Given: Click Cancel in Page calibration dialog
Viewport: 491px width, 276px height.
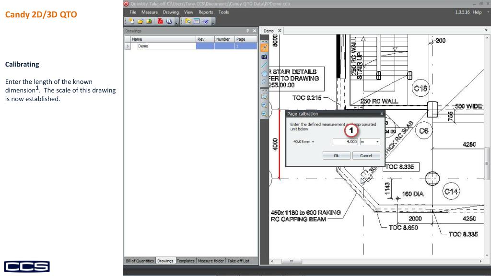Looking at the screenshot, I should [x=366, y=156].
